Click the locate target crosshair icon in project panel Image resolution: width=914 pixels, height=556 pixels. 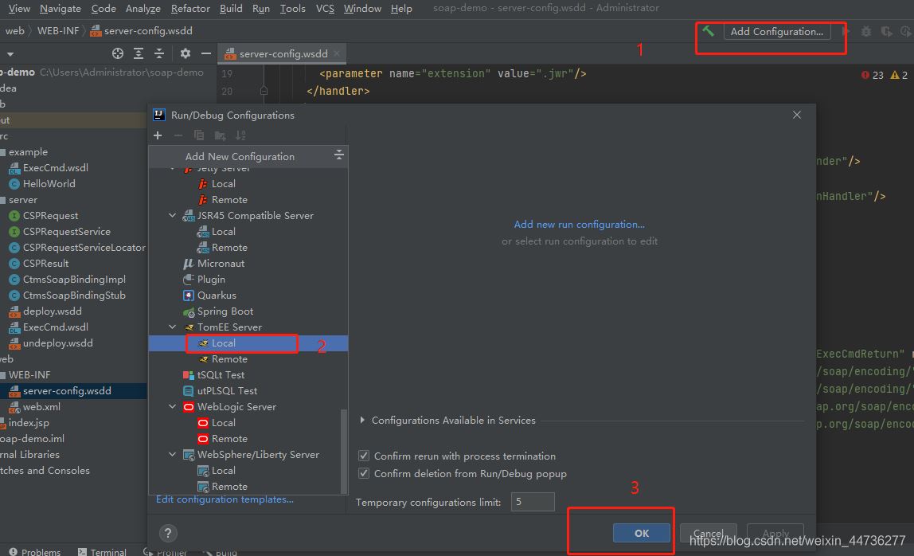click(x=118, y=53)
